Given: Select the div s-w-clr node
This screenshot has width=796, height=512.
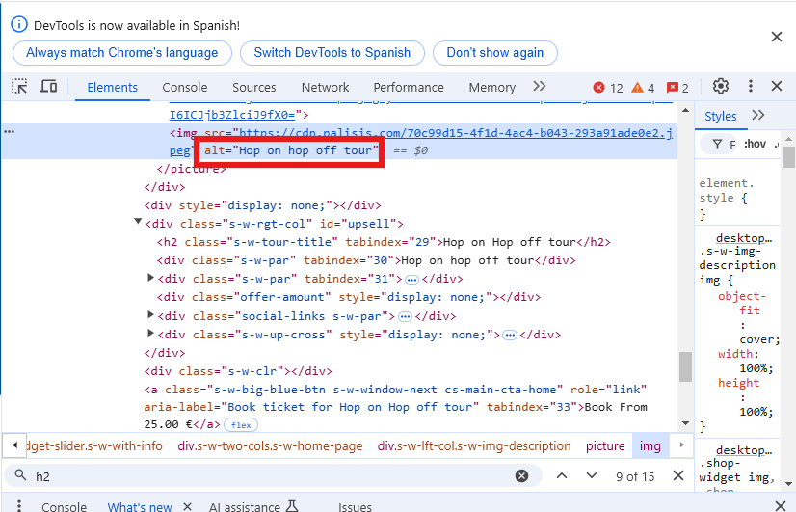Looking at the screenshot, I should 238,371.
